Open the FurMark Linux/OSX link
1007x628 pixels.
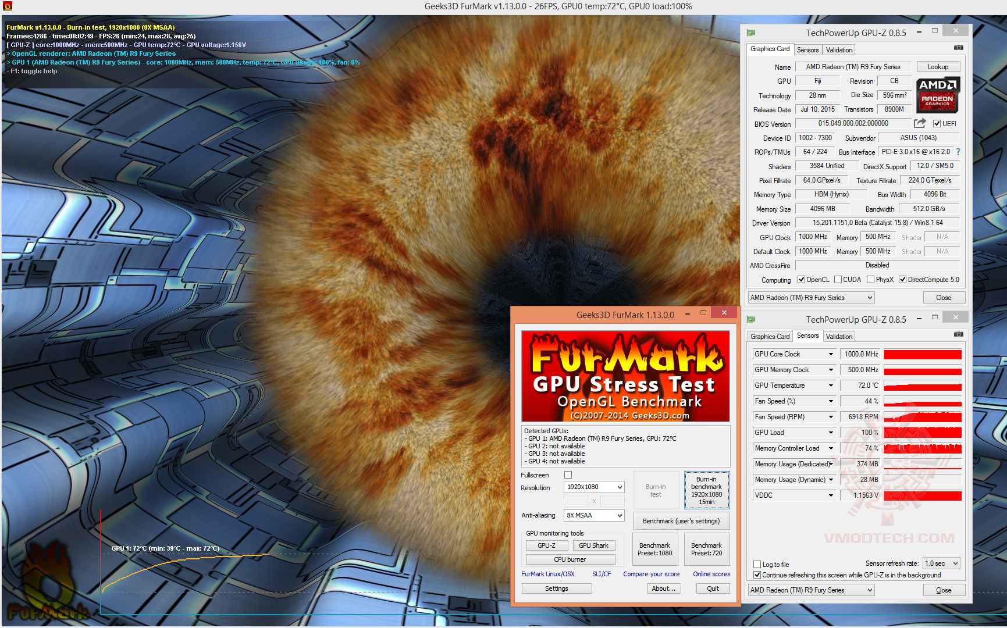pos(547,574)
